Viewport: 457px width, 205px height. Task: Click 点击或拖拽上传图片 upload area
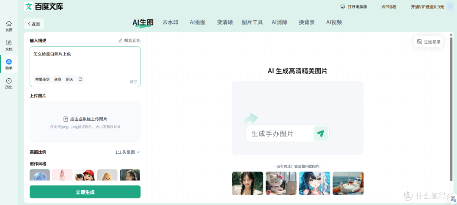click(x=85, y=122)
